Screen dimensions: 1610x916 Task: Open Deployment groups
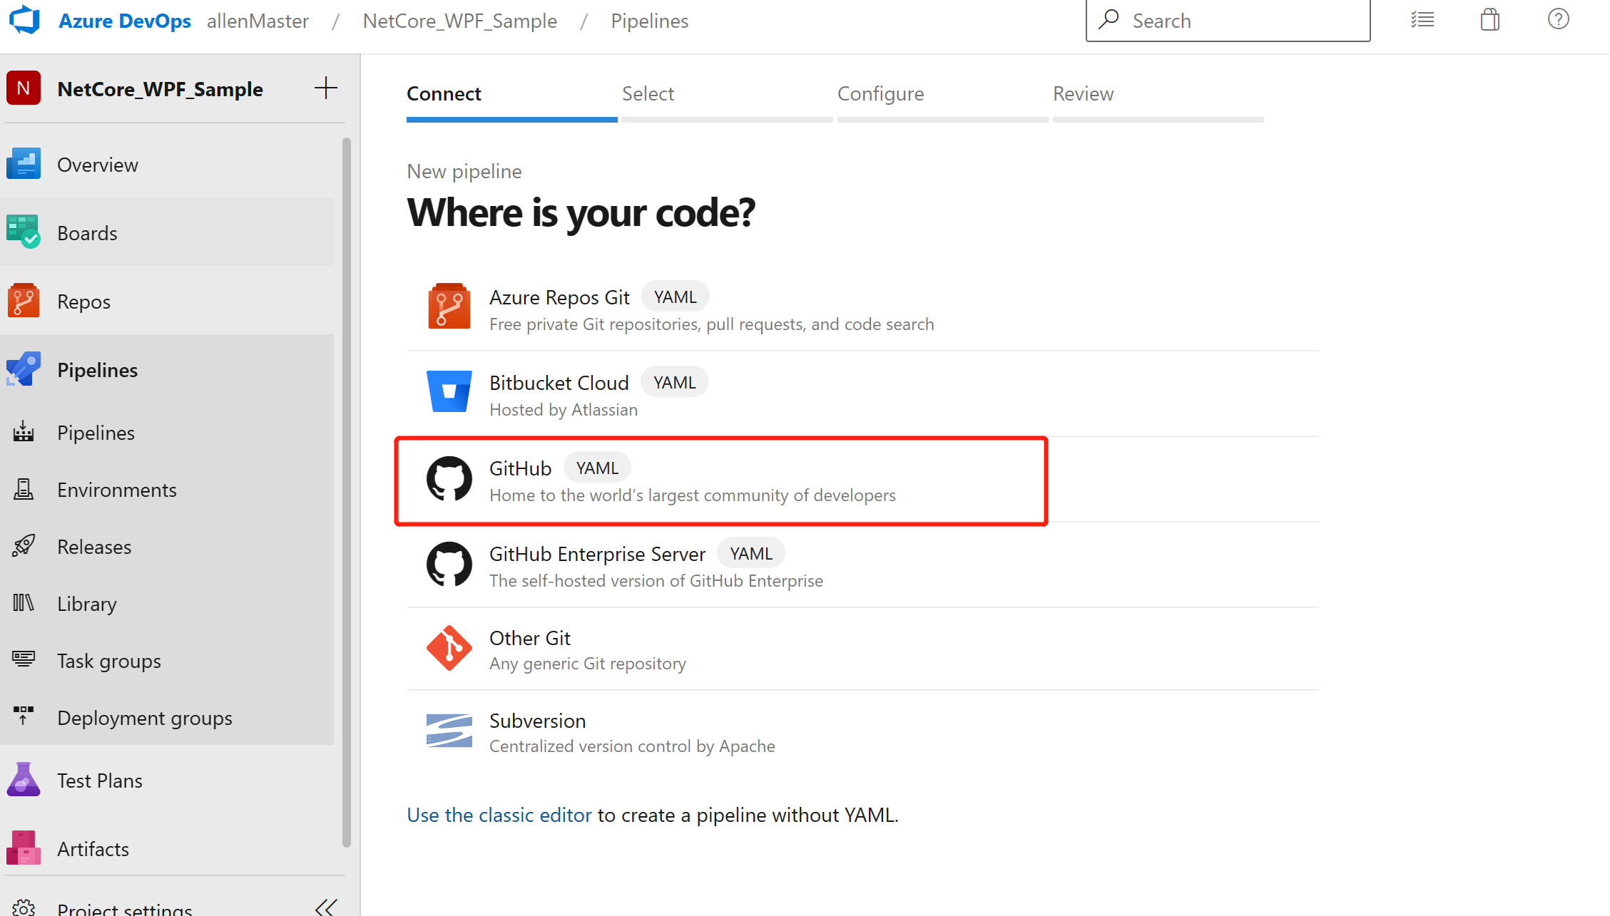coord(144,717)
